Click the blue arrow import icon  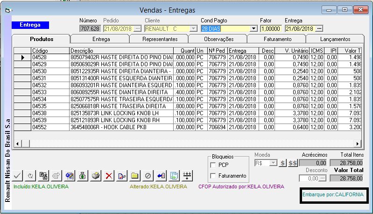coord(161,176)
